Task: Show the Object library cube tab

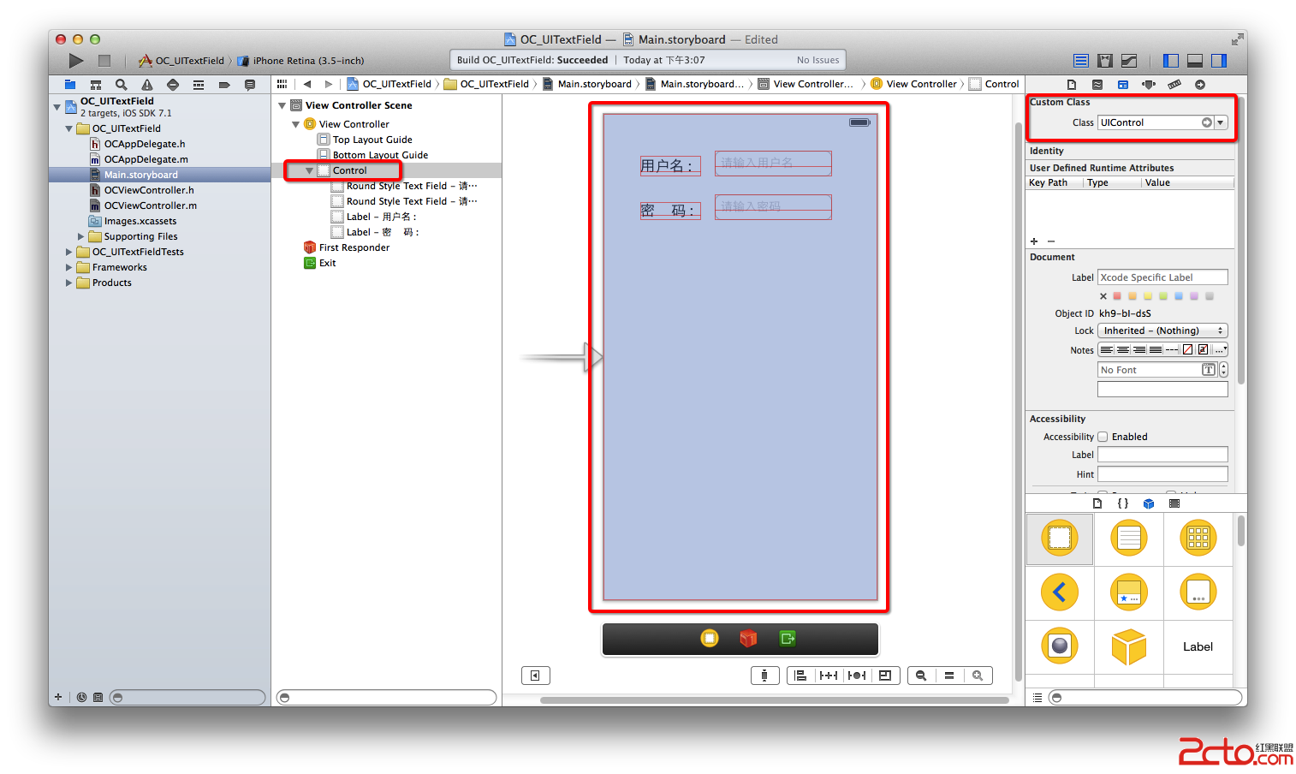Action: click(x=1149, y=503)
